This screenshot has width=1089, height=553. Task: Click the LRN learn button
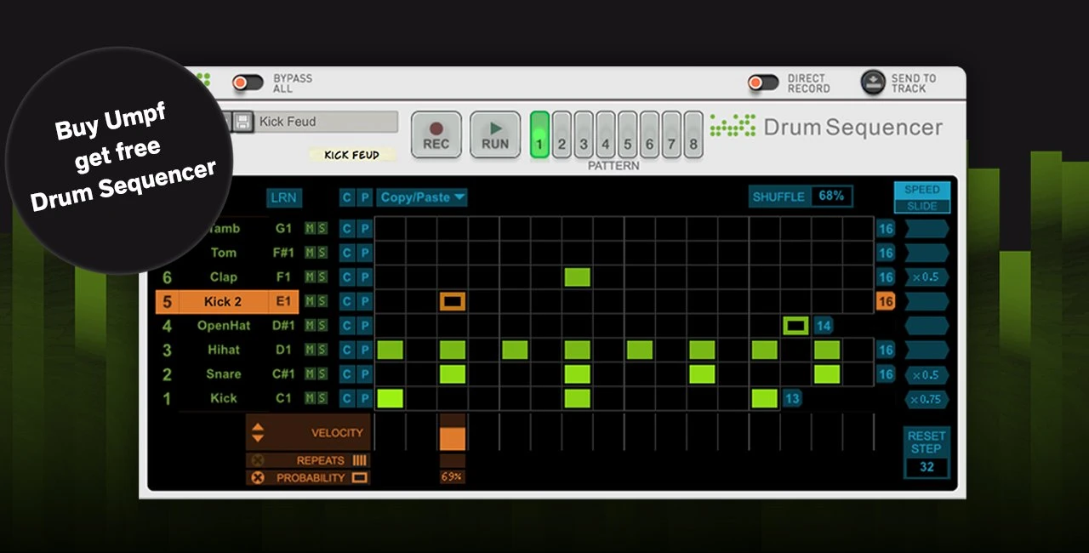283,197
